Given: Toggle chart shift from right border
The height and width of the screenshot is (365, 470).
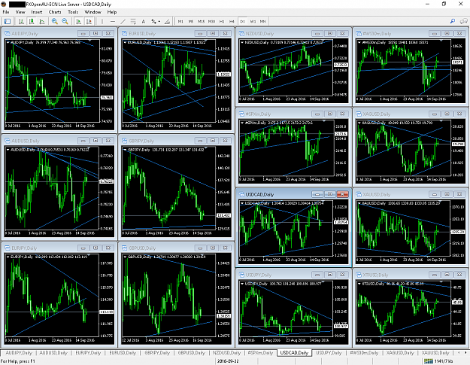Looking at the screenshot, I should coord(89,21).
